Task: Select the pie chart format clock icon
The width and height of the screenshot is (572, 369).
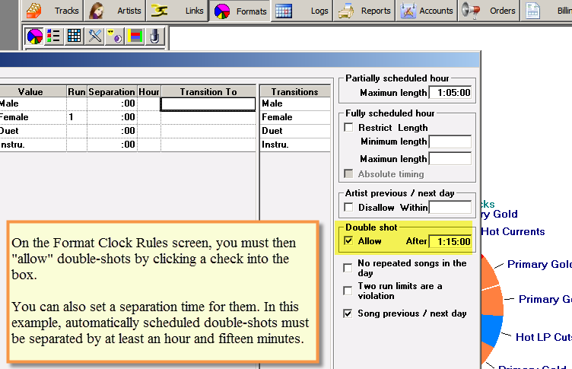Action: 35,36
